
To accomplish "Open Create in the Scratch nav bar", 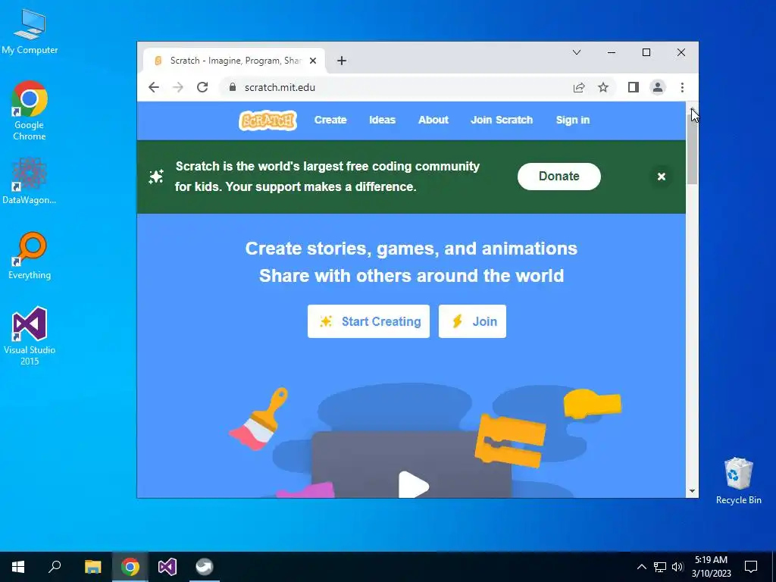I will click(x=330, y=120).
